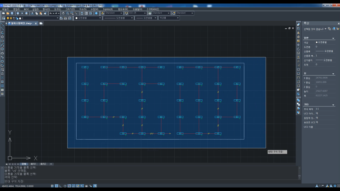Viewport: 340px width, 191px height.
Task: Select the Line tool in left toolbar
Action: (3, 25)
